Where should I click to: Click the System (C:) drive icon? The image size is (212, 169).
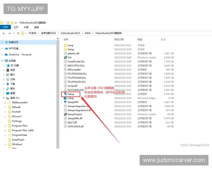point(8,98)
